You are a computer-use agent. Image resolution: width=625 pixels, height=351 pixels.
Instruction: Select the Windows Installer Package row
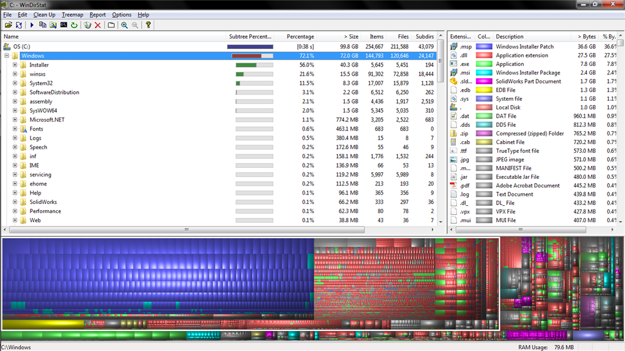[x=535, y=73]
